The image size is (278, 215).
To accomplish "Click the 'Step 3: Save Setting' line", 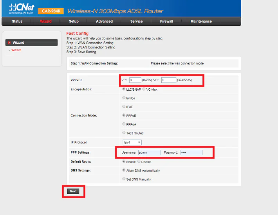I will (x=81, y=52).
